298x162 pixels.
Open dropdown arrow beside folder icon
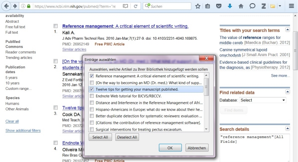click(280, 6)
